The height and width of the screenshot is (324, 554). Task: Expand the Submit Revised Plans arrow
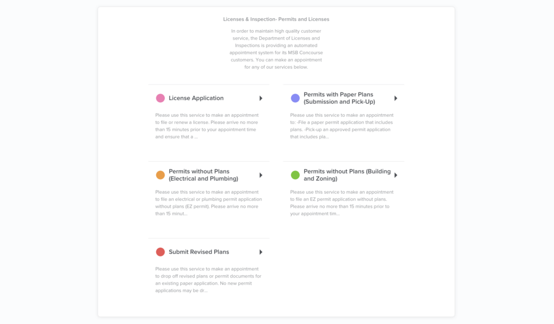pyautogui.click(x=261, y=252)
